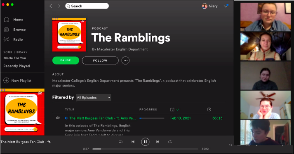This screenshot has width=294, height=154.
Task: Click the Radio signal icon
Action: point(6,39)
